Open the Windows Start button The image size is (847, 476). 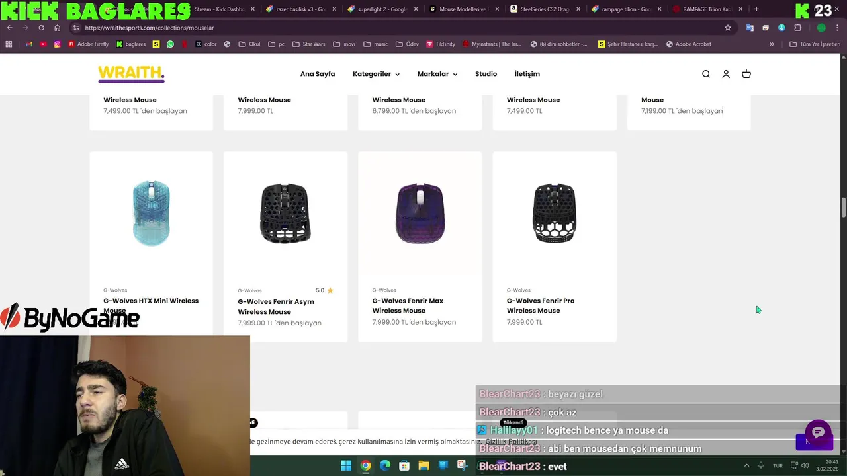point(346,466)
